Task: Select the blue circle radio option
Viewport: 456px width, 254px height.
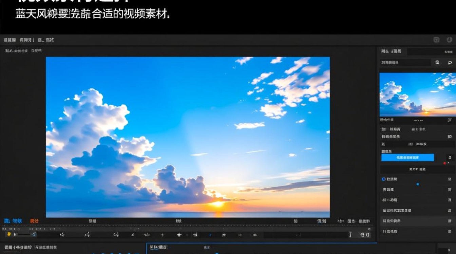Action: pyautogui.click(x=383, y=179)
